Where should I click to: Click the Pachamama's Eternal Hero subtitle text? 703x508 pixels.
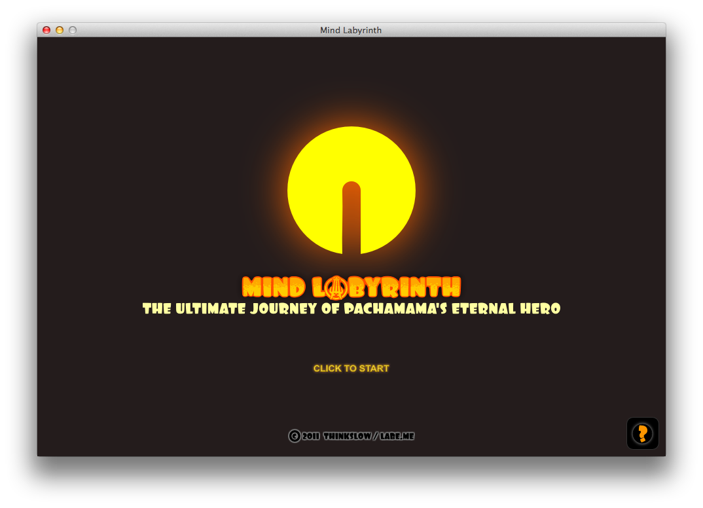click(x=351, y=308)
